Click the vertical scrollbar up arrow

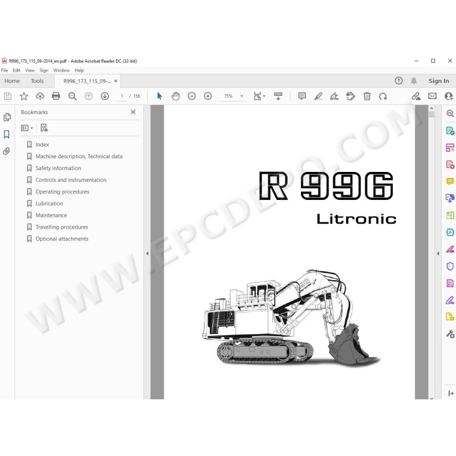pos(431,109)
